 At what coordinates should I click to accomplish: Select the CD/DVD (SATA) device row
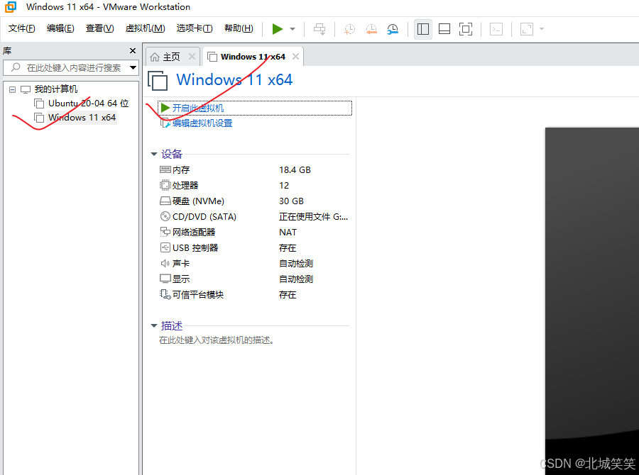[x=253, y=216]
